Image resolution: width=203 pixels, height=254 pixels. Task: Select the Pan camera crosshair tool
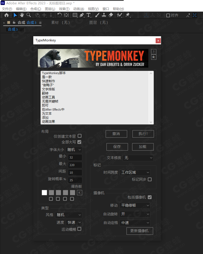[44, 15]
